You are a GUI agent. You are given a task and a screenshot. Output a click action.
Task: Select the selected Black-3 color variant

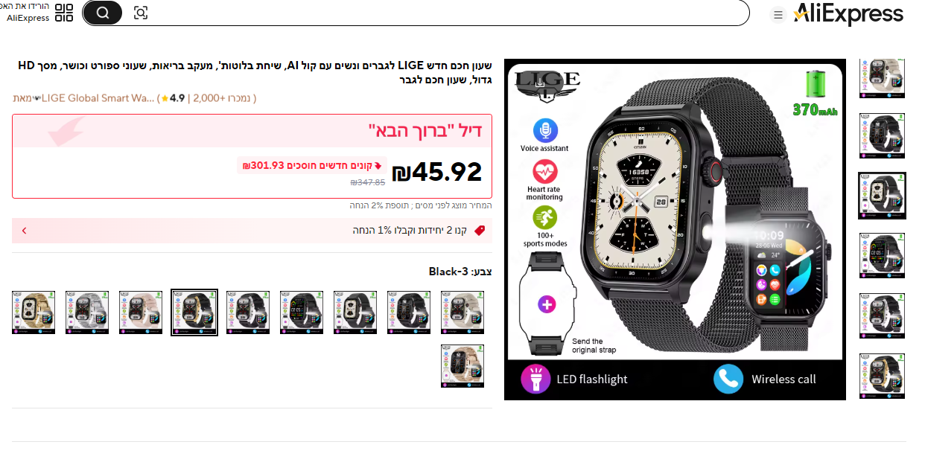[x=194, y=312]
